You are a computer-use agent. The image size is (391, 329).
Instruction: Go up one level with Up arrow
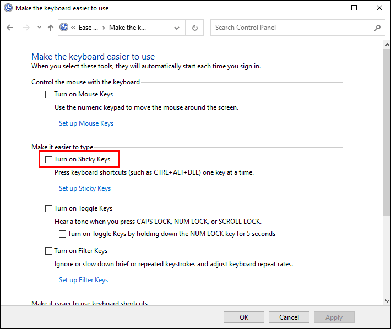pos(51,28)
